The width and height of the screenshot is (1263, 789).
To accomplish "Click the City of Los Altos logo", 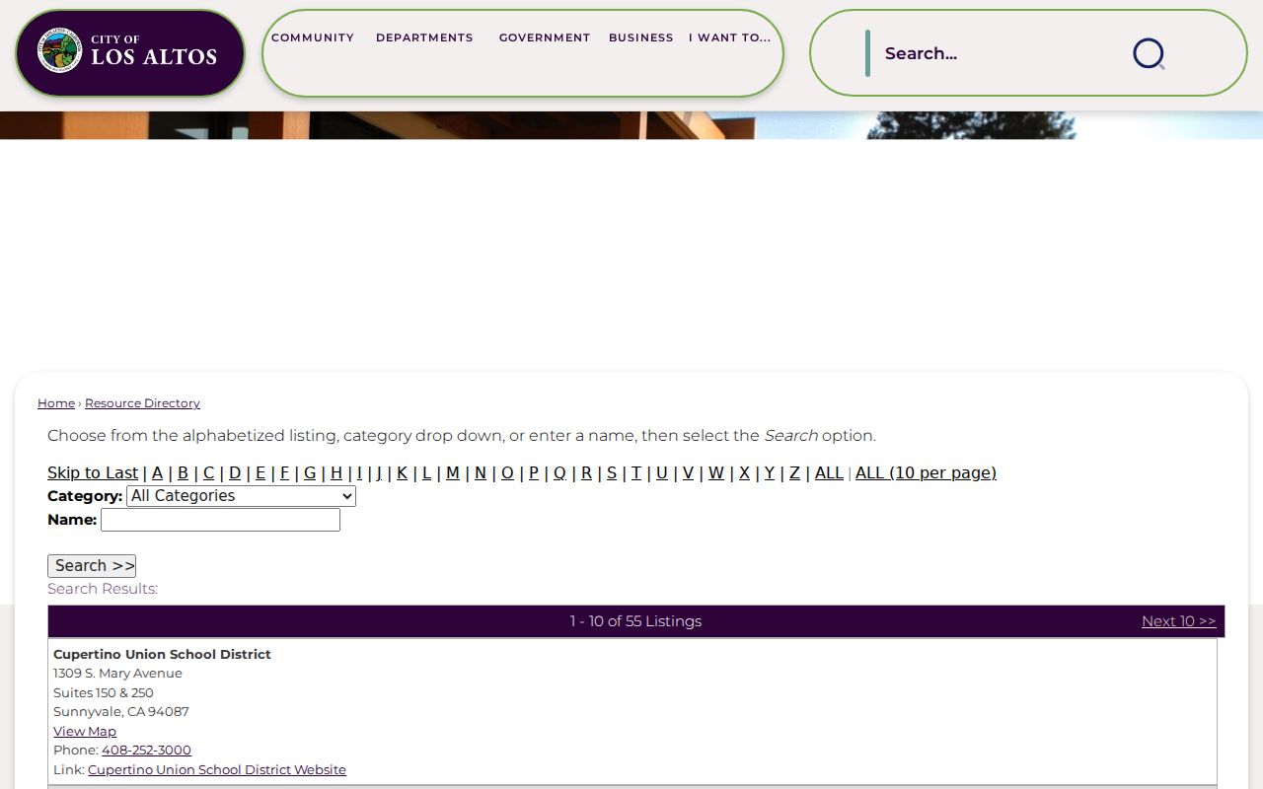I will click(x=129, y=52).
